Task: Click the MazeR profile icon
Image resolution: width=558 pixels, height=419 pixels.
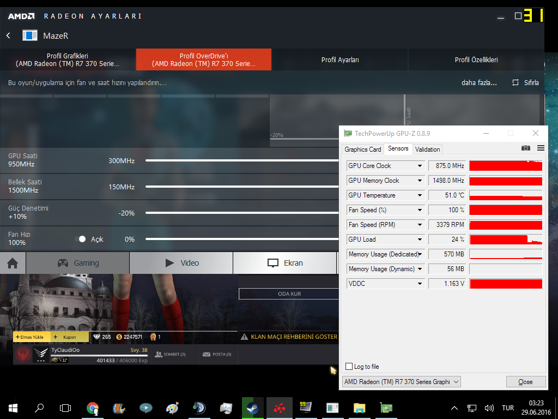Action: coord(30,35)
